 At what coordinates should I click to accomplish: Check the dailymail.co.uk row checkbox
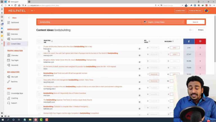point(39,74)
